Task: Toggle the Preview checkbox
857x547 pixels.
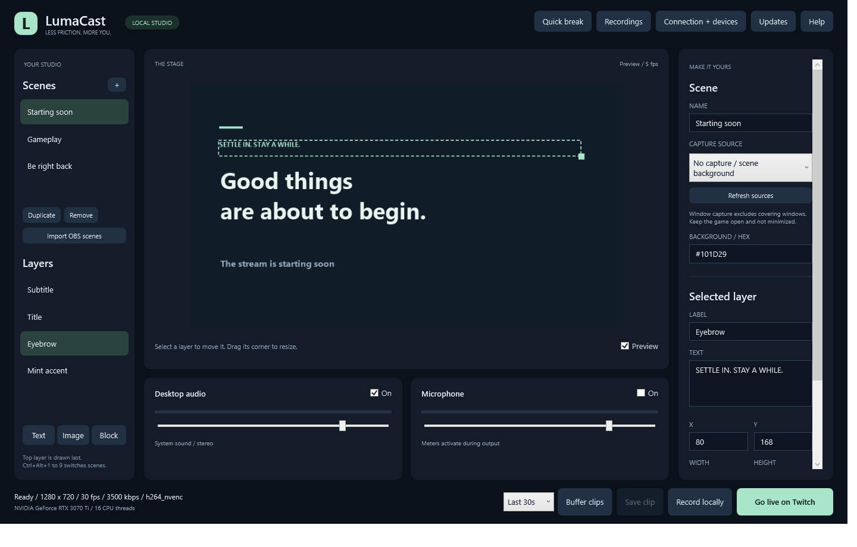Action: tap(625, 346)
